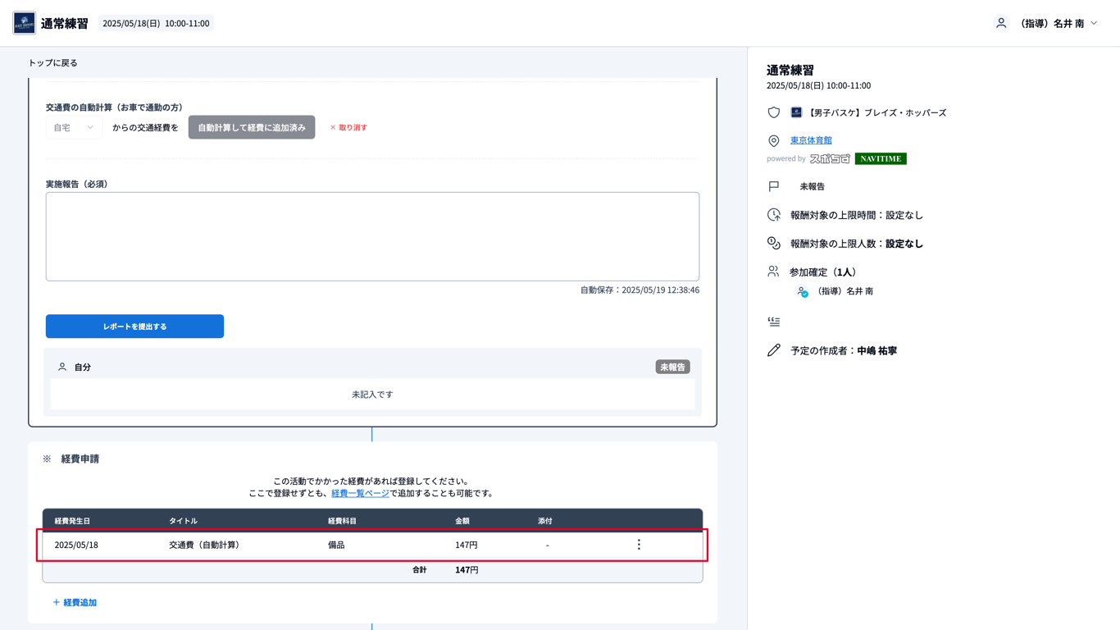The height and width of the screenshot is (630, 1120).
Task: Click the location pin icon
Action: pyautogui.click(x=773, y=141)
